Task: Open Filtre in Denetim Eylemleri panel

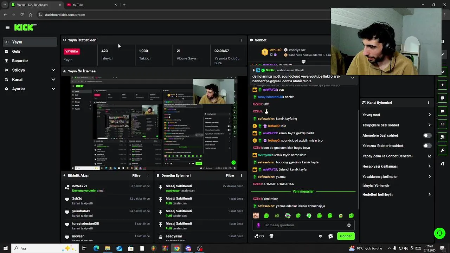Action: point(230,175)
